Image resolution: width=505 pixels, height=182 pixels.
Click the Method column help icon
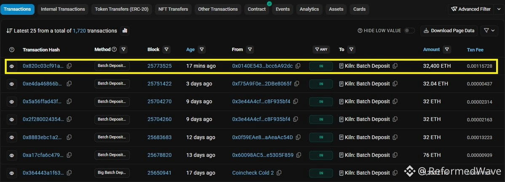(x=114, y=50)
